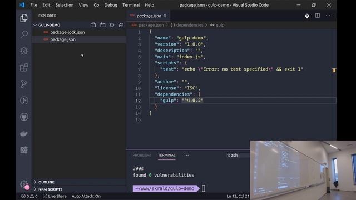Open the Live Share activity bar icon
Image resolution: width=356 pixels, height=200 pixels.
[24, 150]
